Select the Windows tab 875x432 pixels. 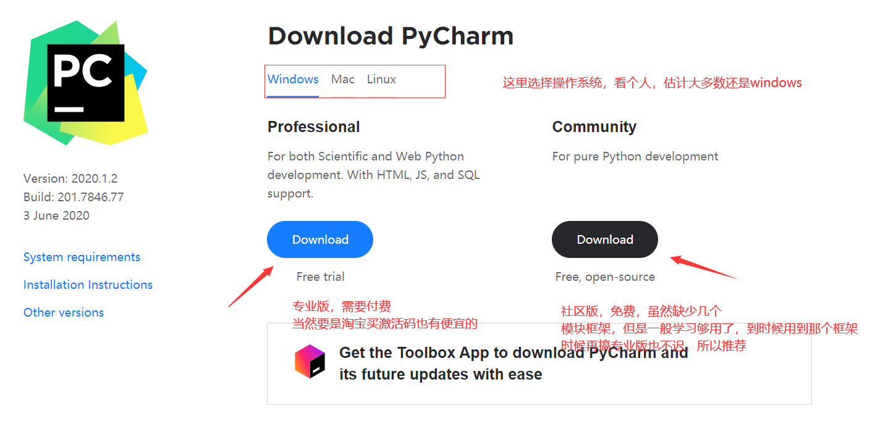(293, 80)
